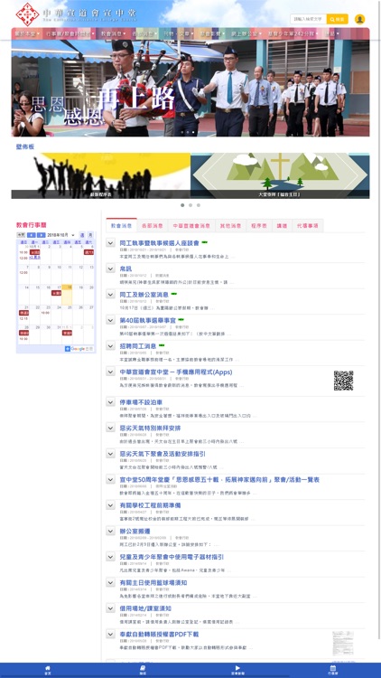Switch the calendar to week view
This screenshot has height=678, width=381.
pyautogui.click(x=82, y=235)
